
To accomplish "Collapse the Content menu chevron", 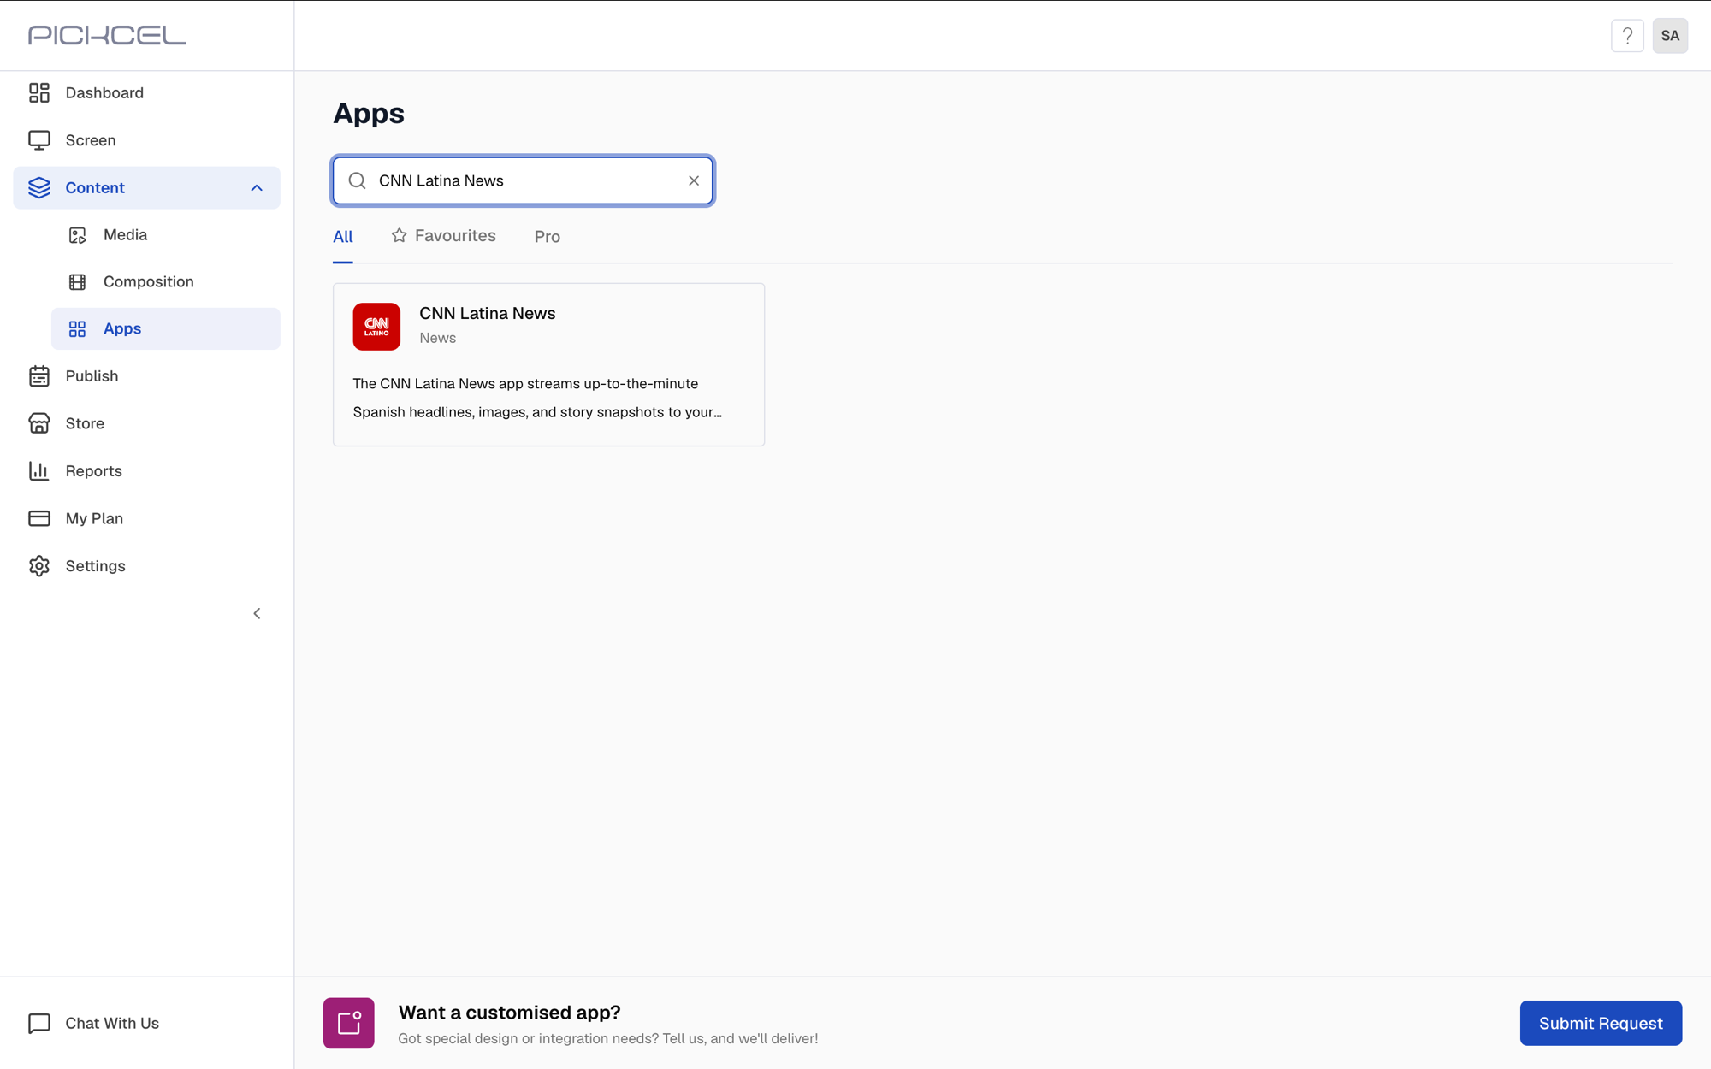I will [x=257, y=188].
